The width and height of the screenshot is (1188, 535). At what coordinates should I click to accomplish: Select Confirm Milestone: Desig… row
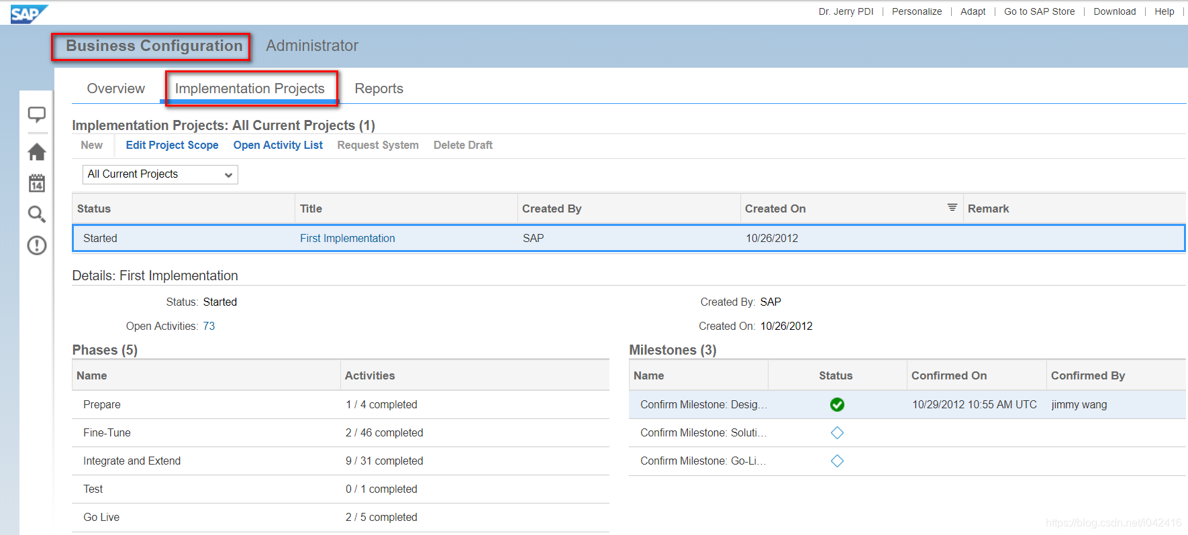(x=907, y=404)
